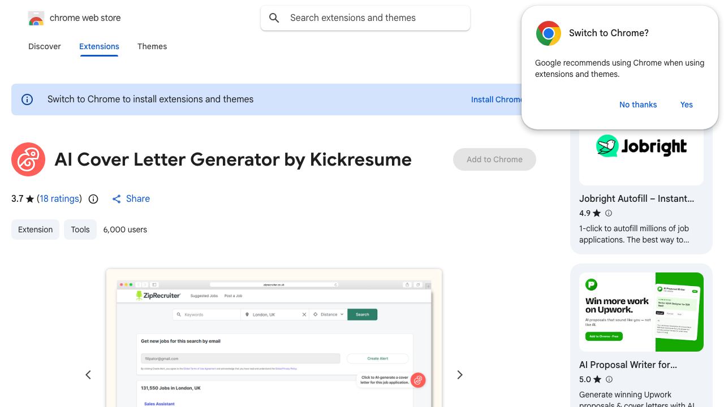Click the Tools category chip

tap(80, 230)
